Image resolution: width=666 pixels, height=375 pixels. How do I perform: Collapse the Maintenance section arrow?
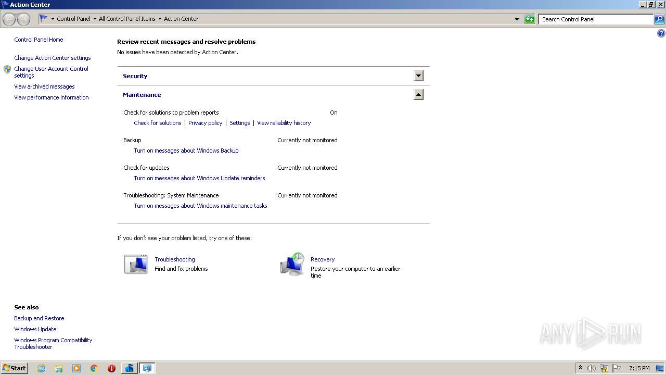coord(418,95)
